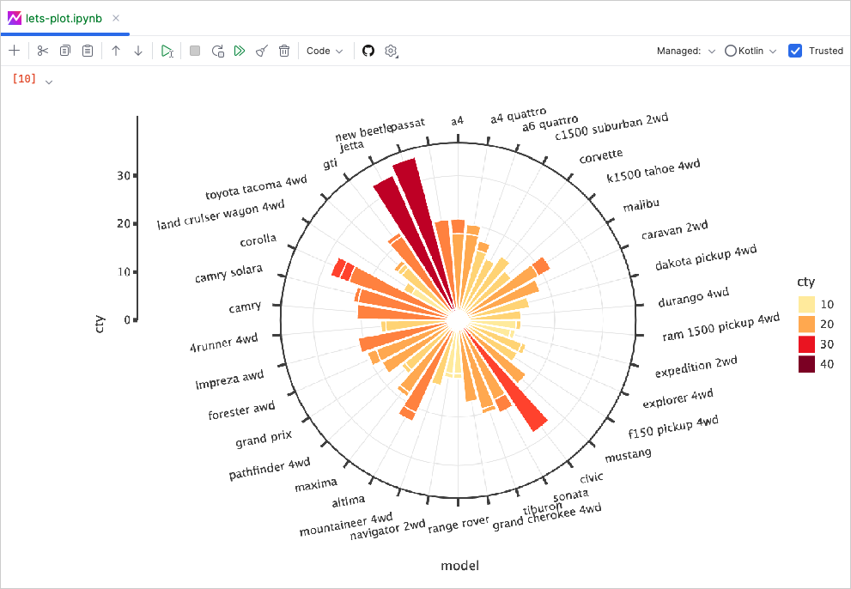Restart the kernel
This screenshot has height=589, width=851.
click(x=218, y=51)
